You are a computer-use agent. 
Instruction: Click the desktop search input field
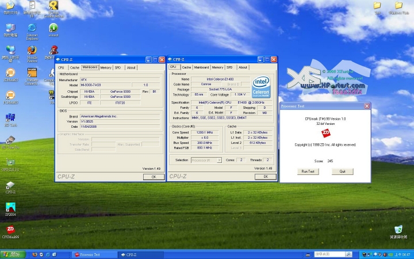pos(329,254)
